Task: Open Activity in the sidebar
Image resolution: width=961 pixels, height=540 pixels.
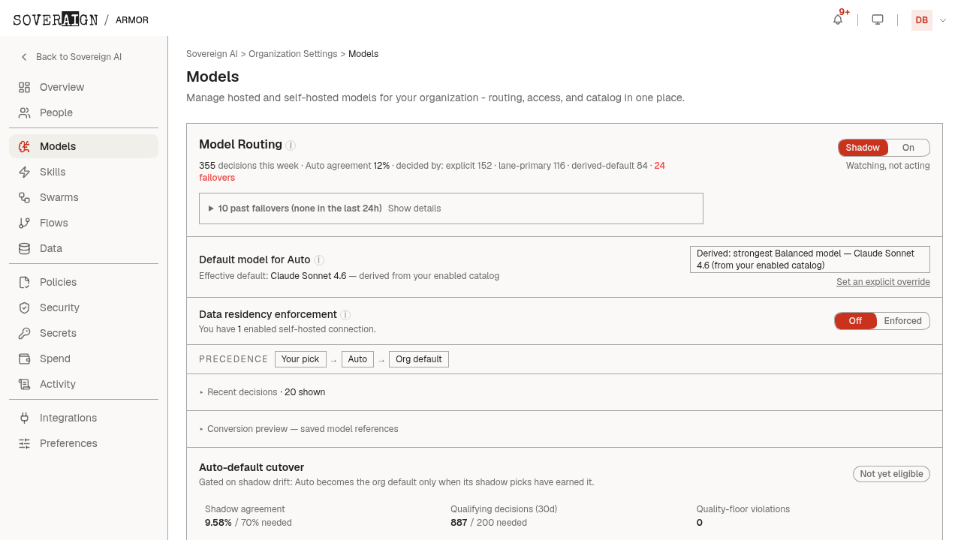Action: pos(83,384)
